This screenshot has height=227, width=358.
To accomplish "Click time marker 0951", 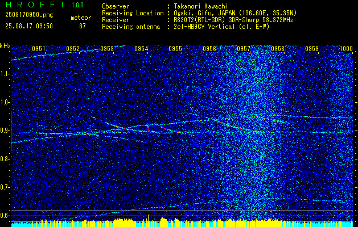I will (38, 49).
